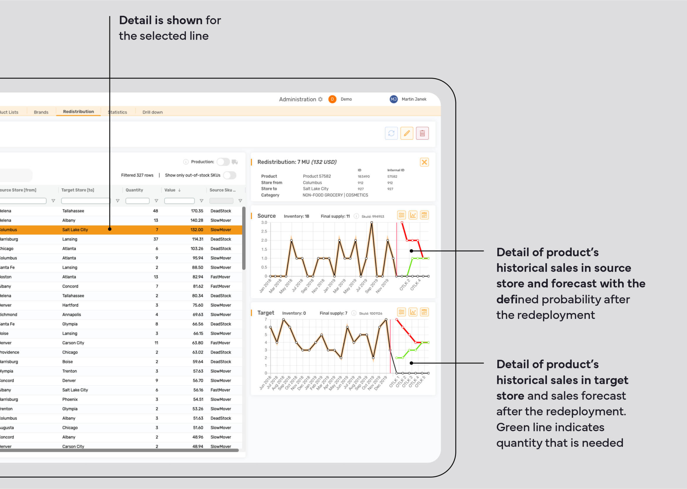Screen dimensions: 687x489
Task: Select the Concord row valued 81.62
Action: point(121,286)
